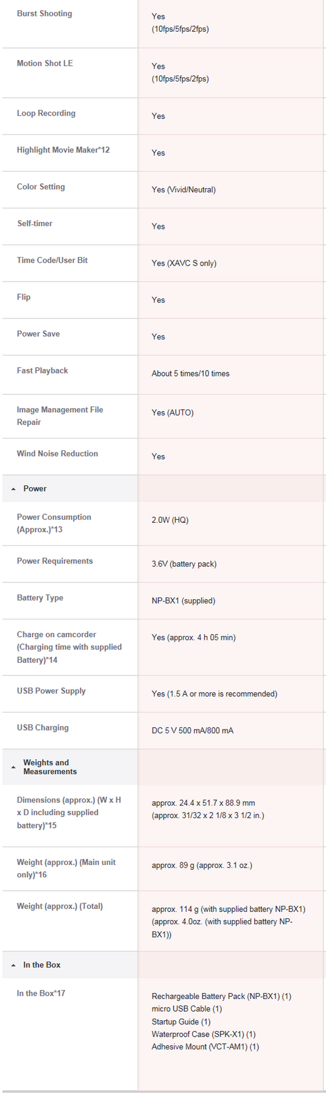Collapse the Weights and Measurements arrow
The height and width of the screenshot is (1093, 326).
tap(13, 767)
